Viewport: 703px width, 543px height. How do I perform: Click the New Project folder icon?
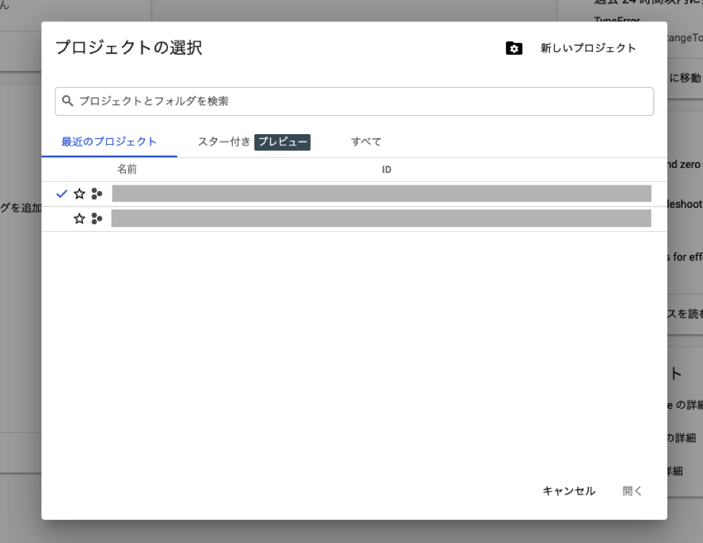(514, 48)
